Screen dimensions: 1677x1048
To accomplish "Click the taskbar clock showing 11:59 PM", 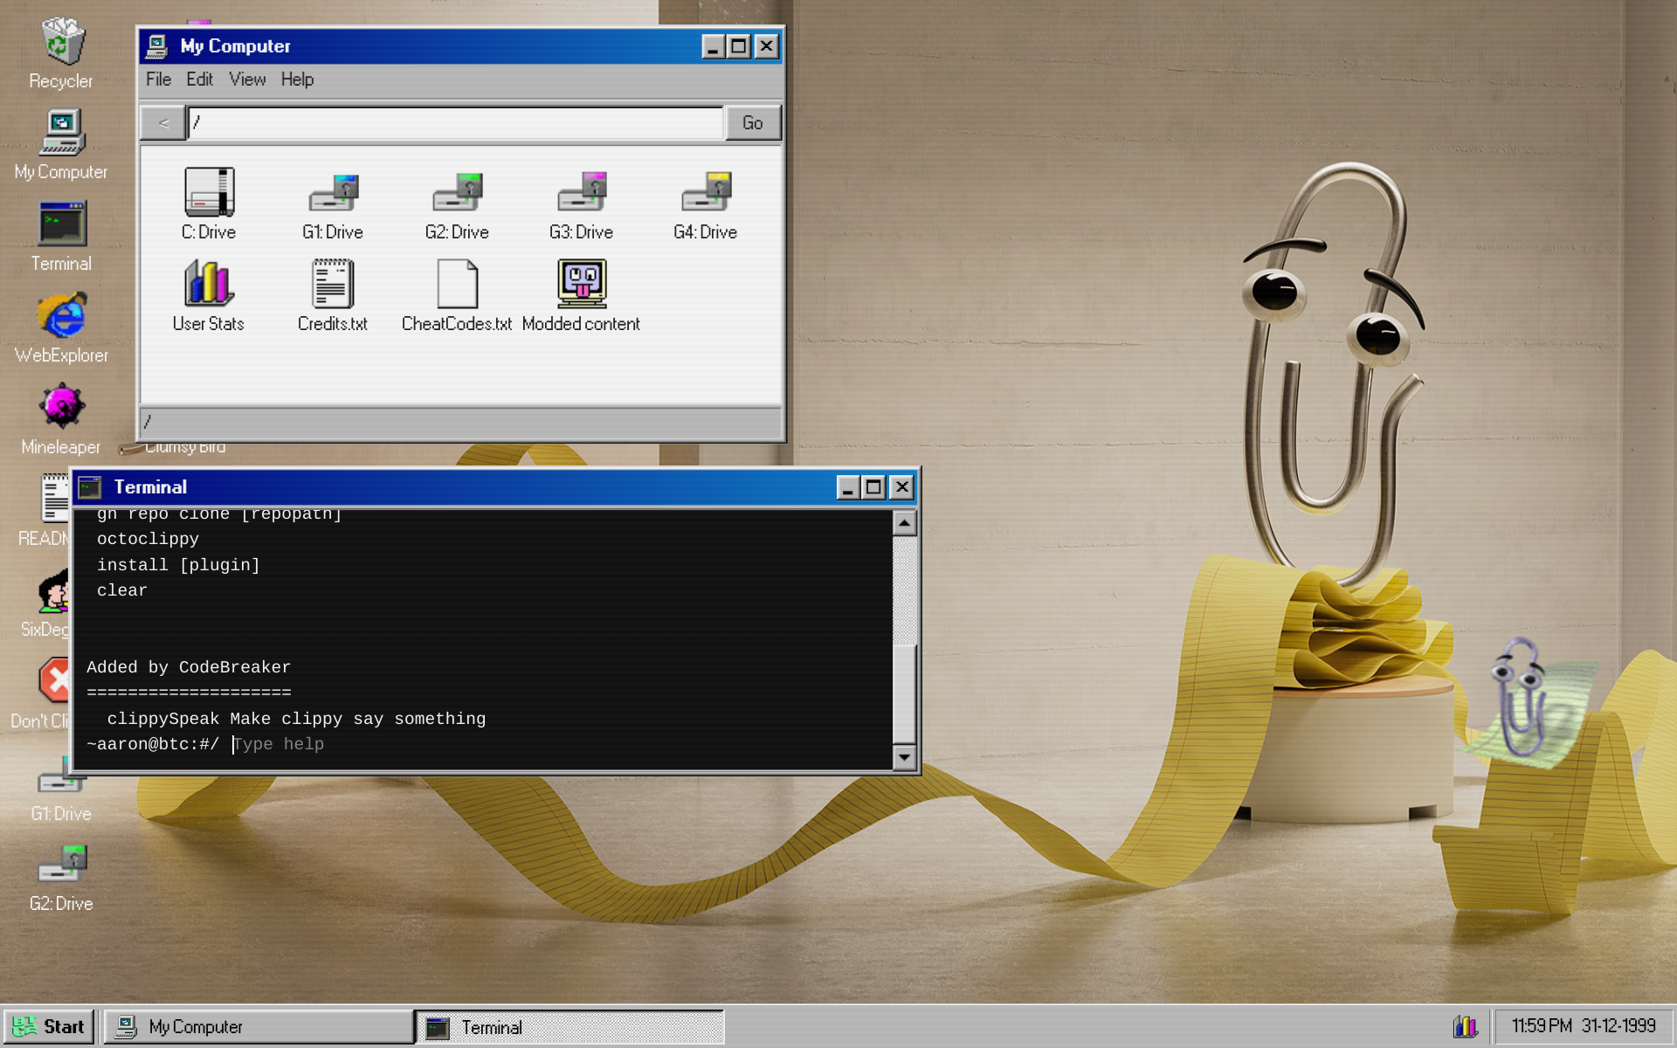I will pyautogui.click(x=1583, y=1026).
